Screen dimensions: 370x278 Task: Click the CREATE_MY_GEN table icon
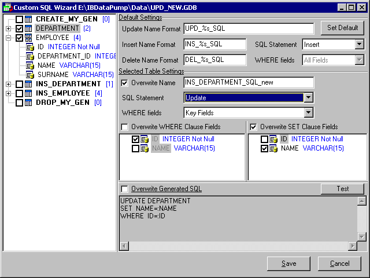click(x=28, y=19)
